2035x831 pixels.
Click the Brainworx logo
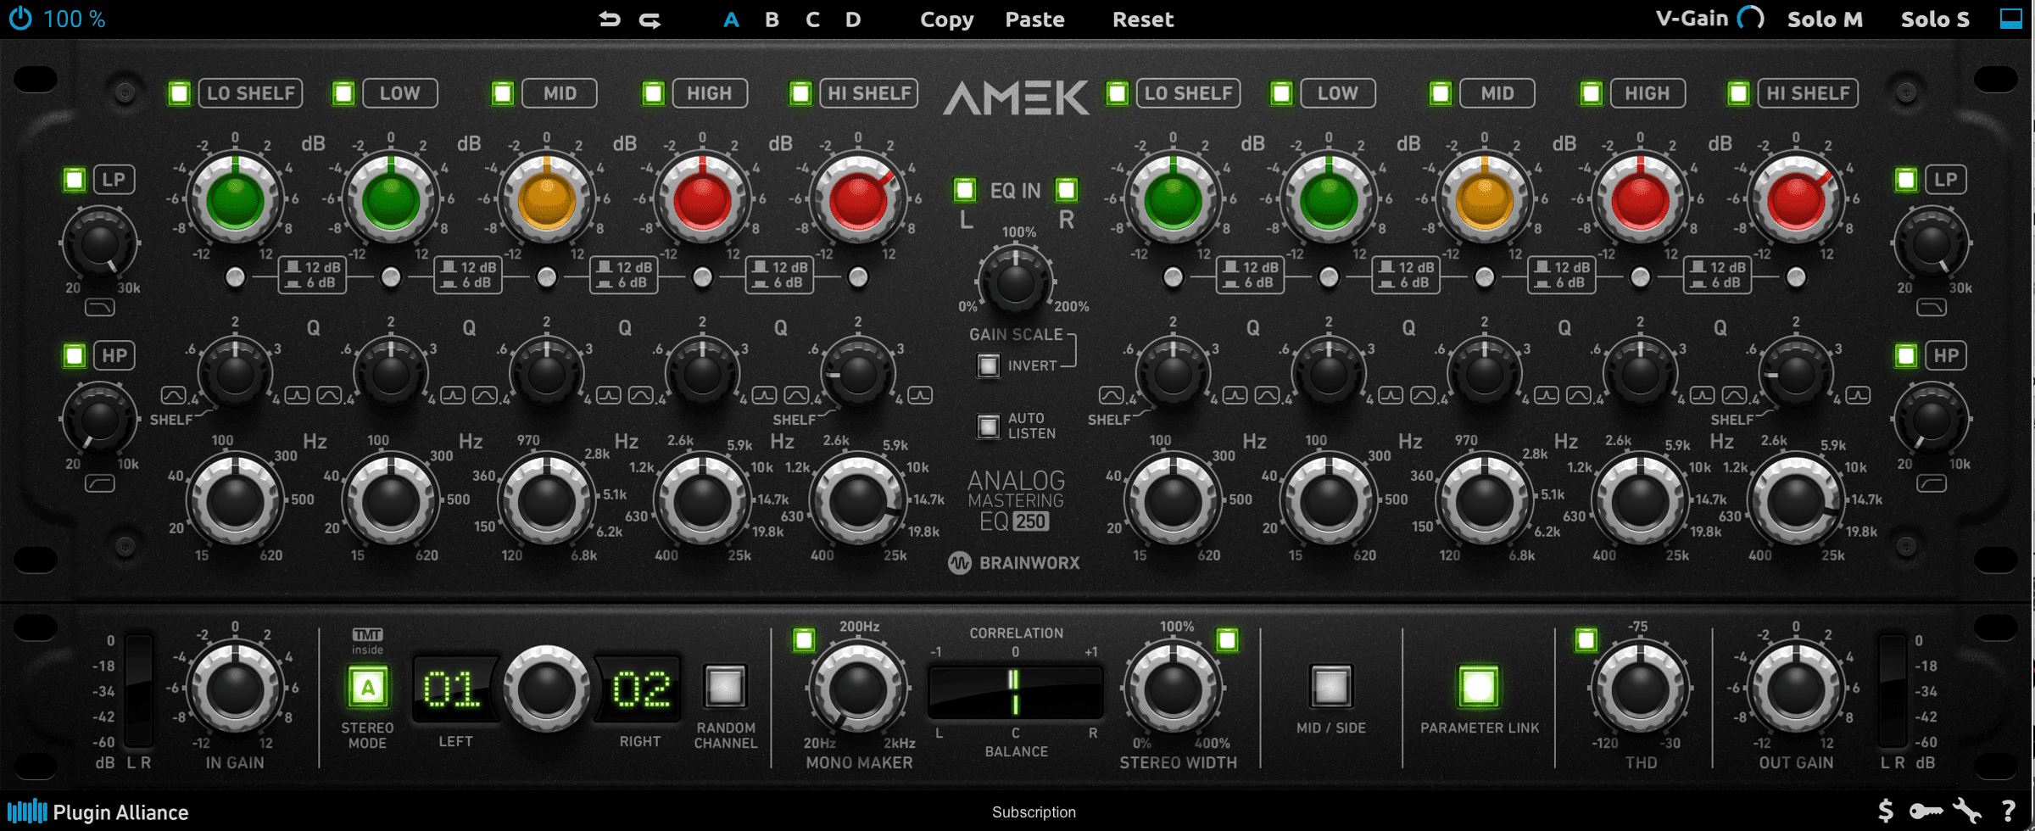(1014, 563)
